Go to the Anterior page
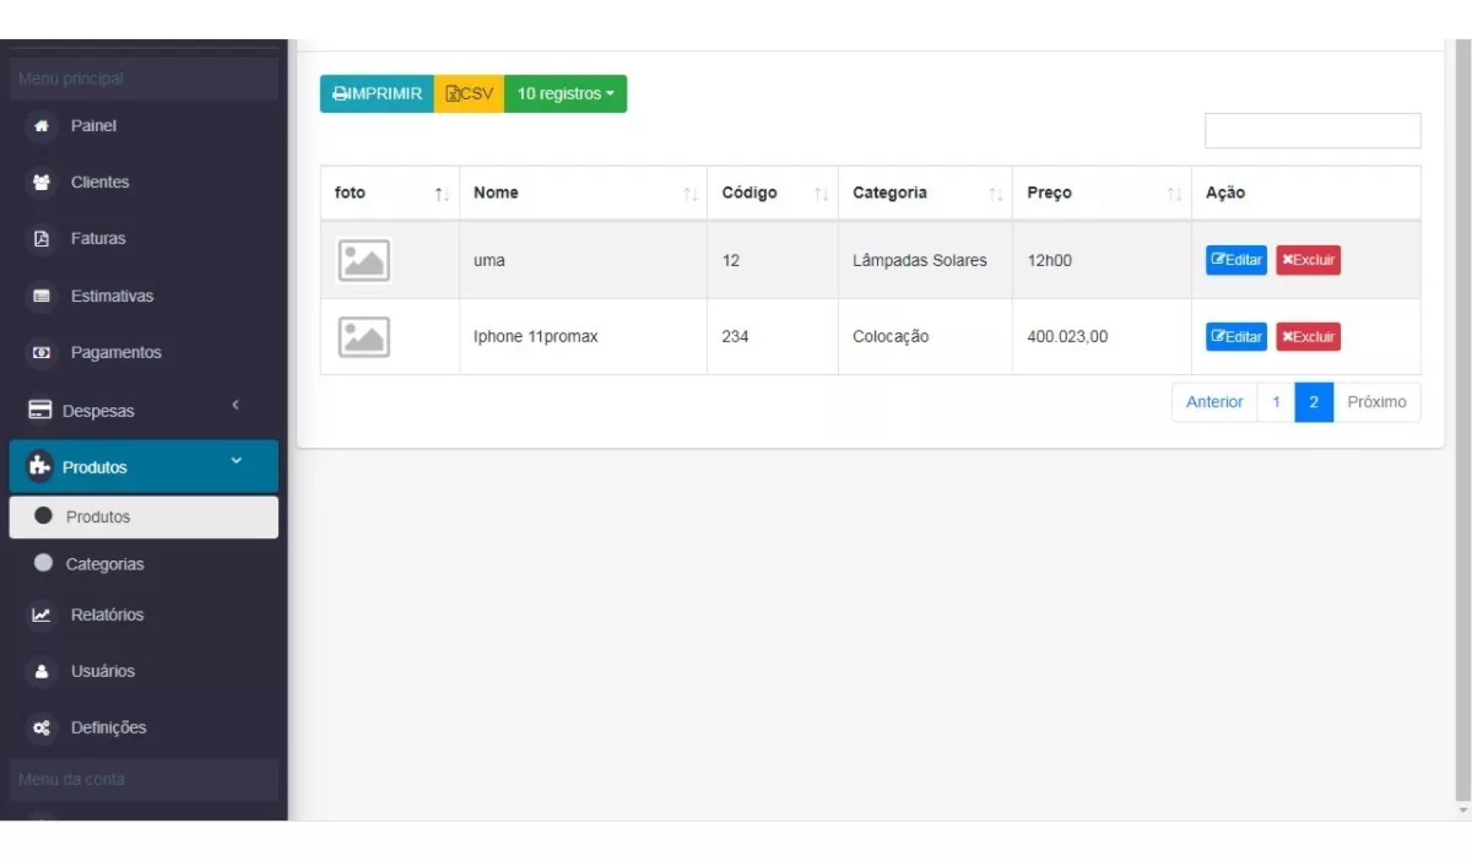Screen dimensions: 1472x861 pyautogui.click(x=1214, y=402)
